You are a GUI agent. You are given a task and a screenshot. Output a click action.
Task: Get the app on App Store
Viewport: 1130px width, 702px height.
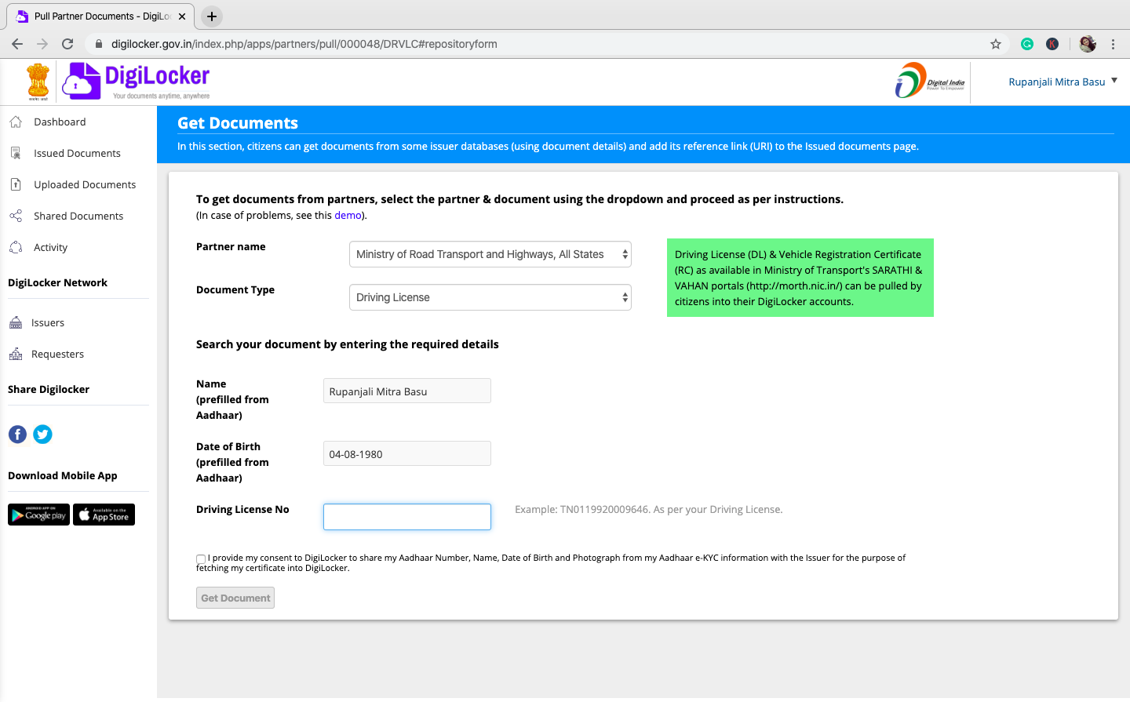(x=104, y=515)
